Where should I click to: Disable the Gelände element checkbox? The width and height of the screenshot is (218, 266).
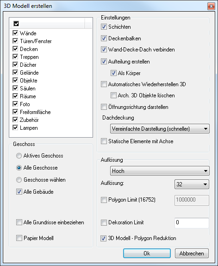[15, 72]
